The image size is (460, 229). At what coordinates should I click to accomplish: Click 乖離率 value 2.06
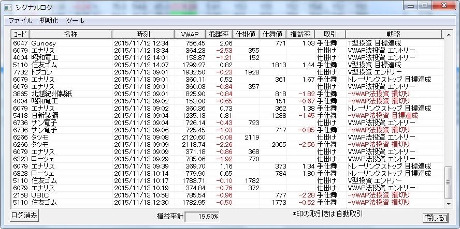click(x=226, y=43)
